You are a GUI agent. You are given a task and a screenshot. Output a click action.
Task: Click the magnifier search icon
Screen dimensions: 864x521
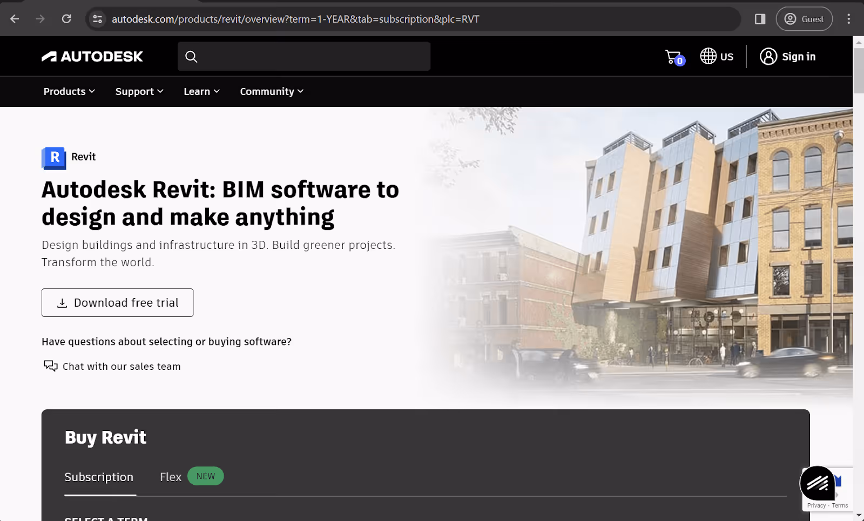pyautogui.click(x=191, y=56)
